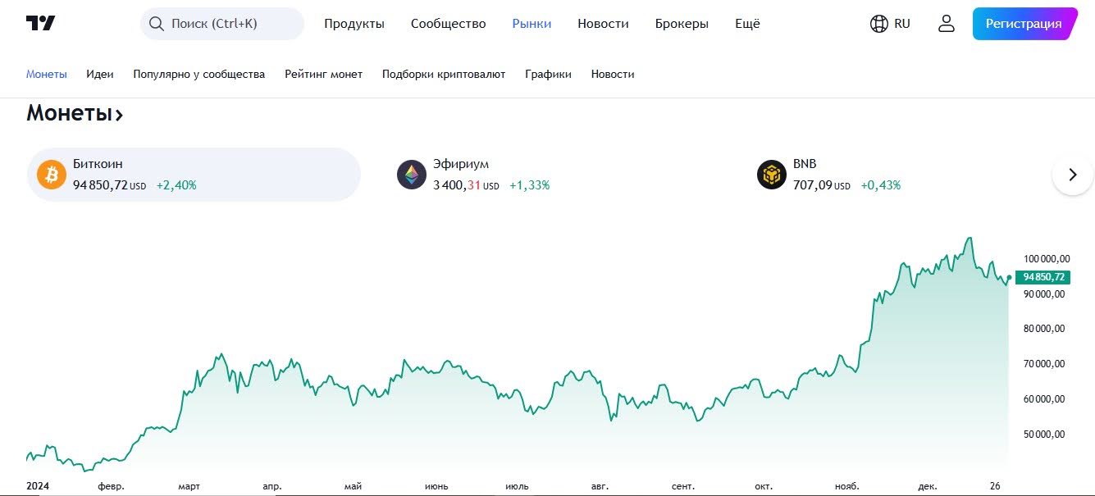Image resolution: width=1095 pixels, height=496 pixels.
Task: Click the Ethereum coin icon
Action: coord(412,175)
